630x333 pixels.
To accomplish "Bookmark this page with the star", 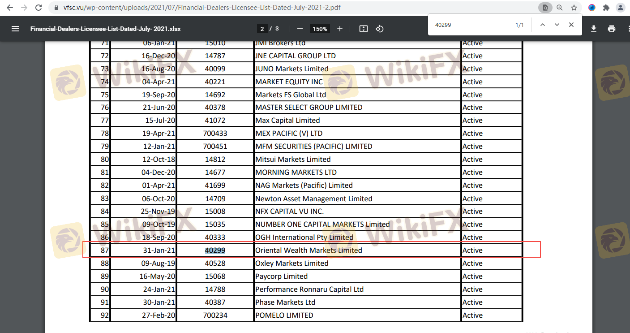I will [574, 8].
